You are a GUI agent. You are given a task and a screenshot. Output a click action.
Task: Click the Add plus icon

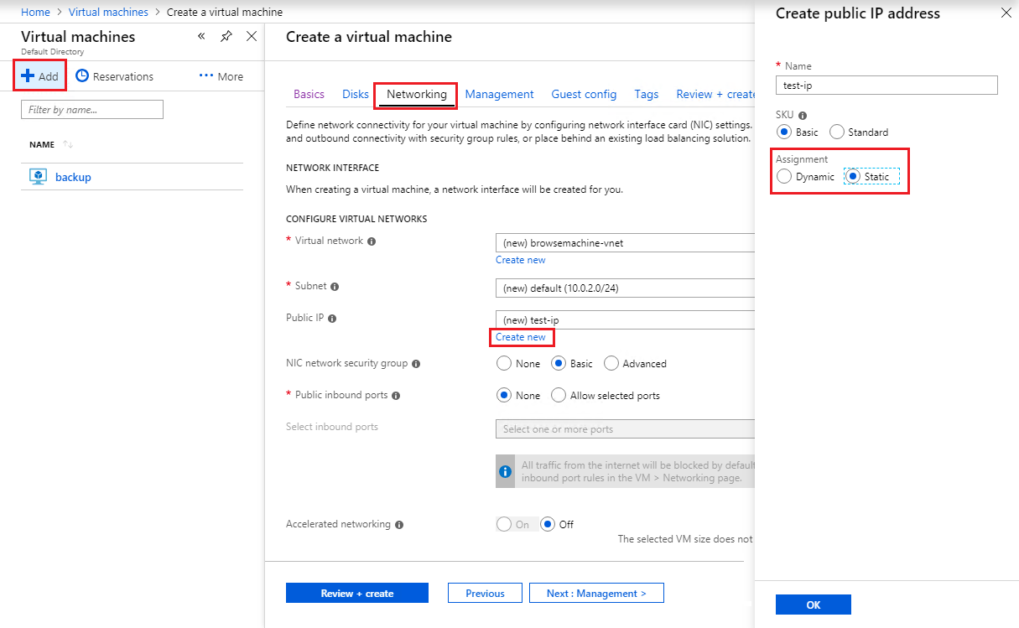28,76
